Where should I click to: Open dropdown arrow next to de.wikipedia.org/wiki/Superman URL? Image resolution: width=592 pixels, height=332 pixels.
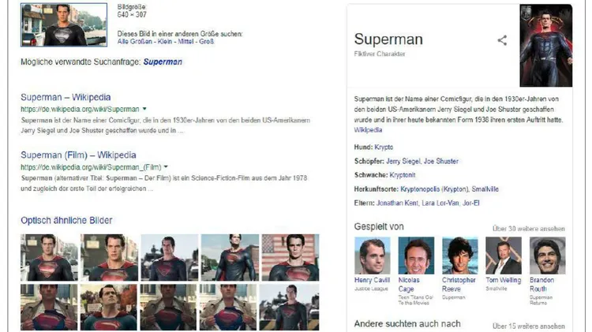(x=144, y=109)
